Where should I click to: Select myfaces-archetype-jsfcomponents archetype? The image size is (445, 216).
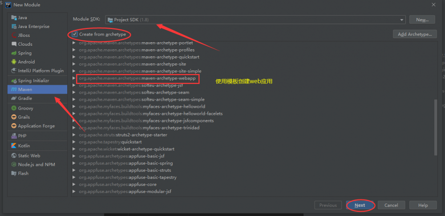(x=146, y=121)
